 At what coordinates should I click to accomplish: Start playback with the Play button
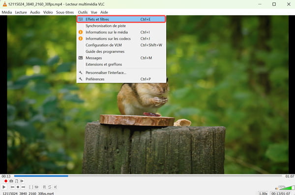4,187
